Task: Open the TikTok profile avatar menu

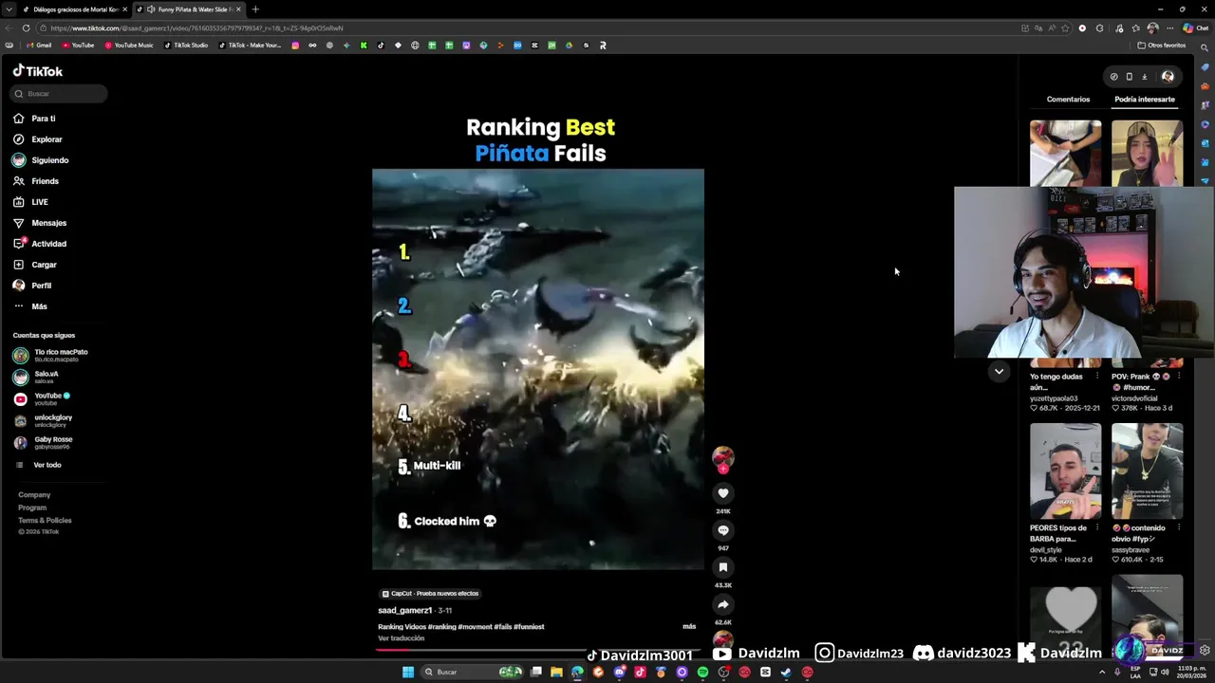Action: click(x=1168, y=77)
